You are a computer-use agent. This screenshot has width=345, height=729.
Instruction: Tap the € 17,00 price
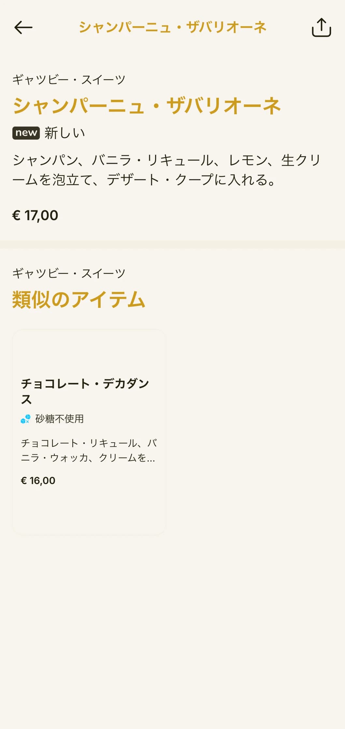point(35,215)
